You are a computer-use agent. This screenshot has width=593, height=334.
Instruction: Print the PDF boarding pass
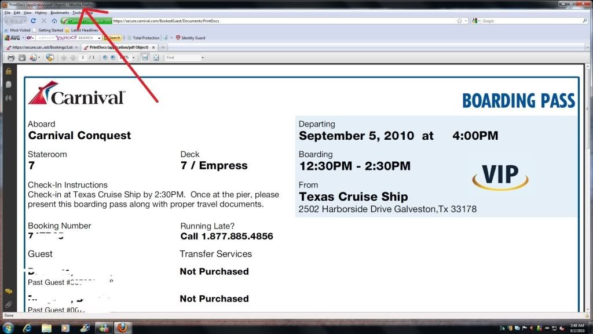(11, 57)
